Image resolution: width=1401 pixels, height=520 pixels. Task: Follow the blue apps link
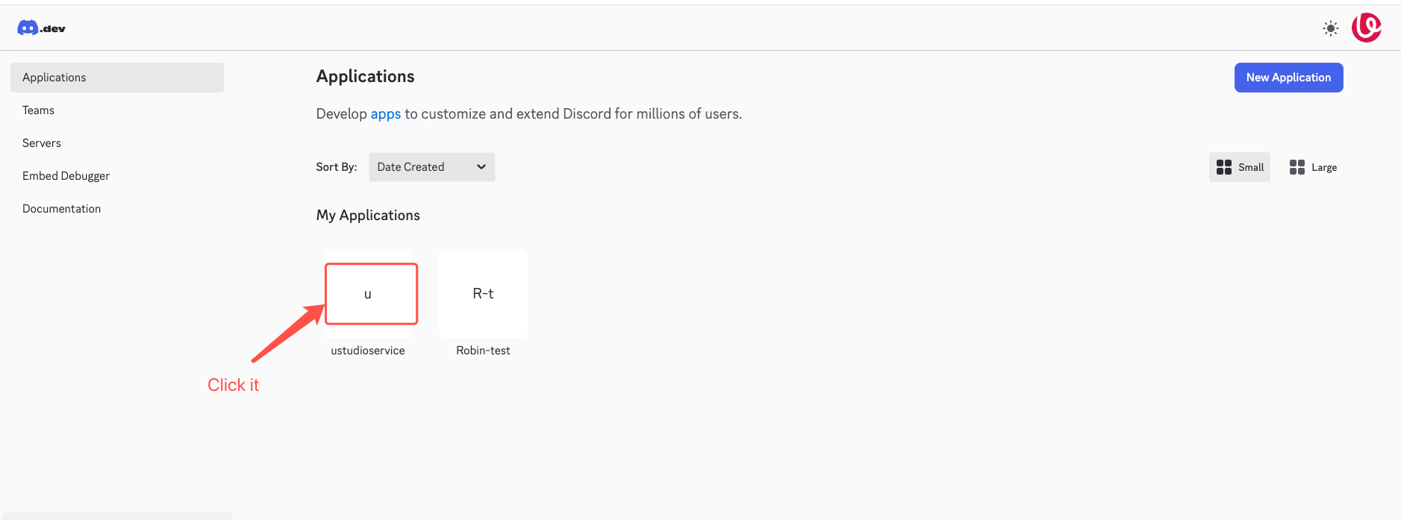click(385, 114)
